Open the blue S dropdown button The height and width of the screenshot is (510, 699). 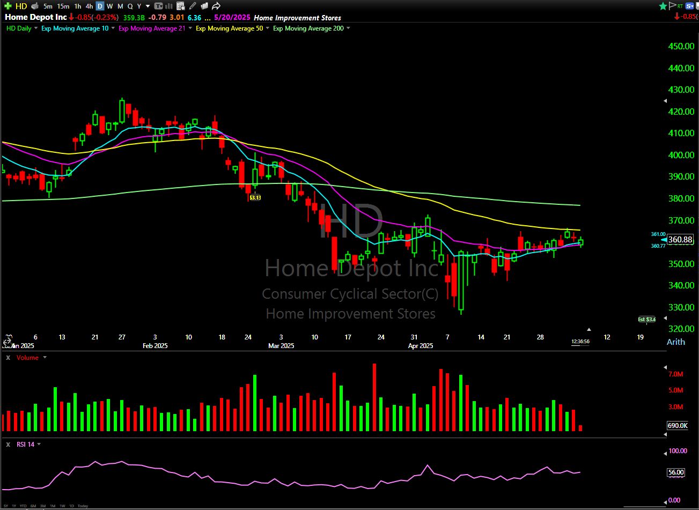click(690, 6)
